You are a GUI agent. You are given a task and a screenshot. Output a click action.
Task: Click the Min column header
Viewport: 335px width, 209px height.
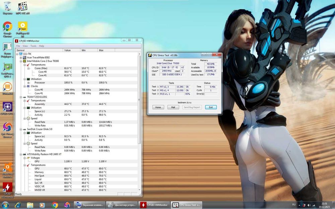point(89,50)
